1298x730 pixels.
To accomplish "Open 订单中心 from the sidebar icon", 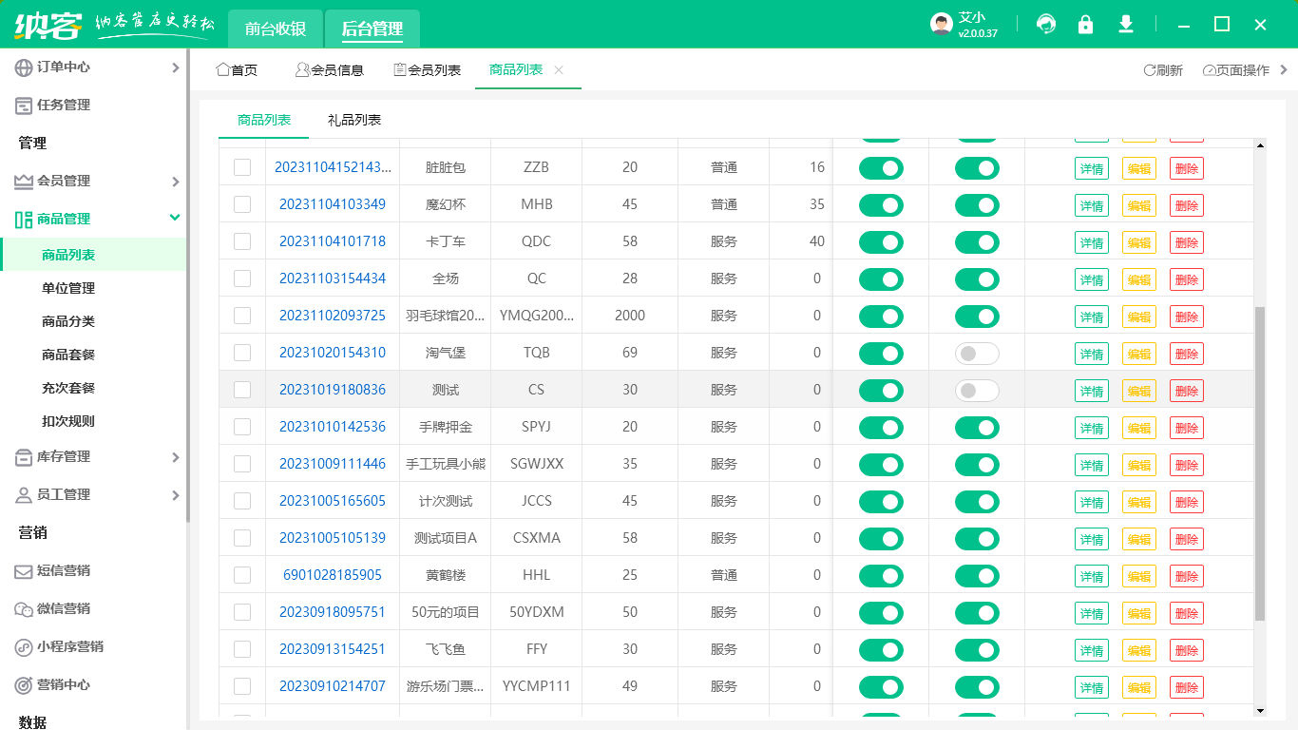I will 24,67.
